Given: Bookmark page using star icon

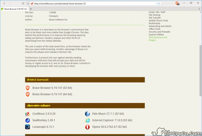Looking at the screenshot, I should click(x=28, y=4).
